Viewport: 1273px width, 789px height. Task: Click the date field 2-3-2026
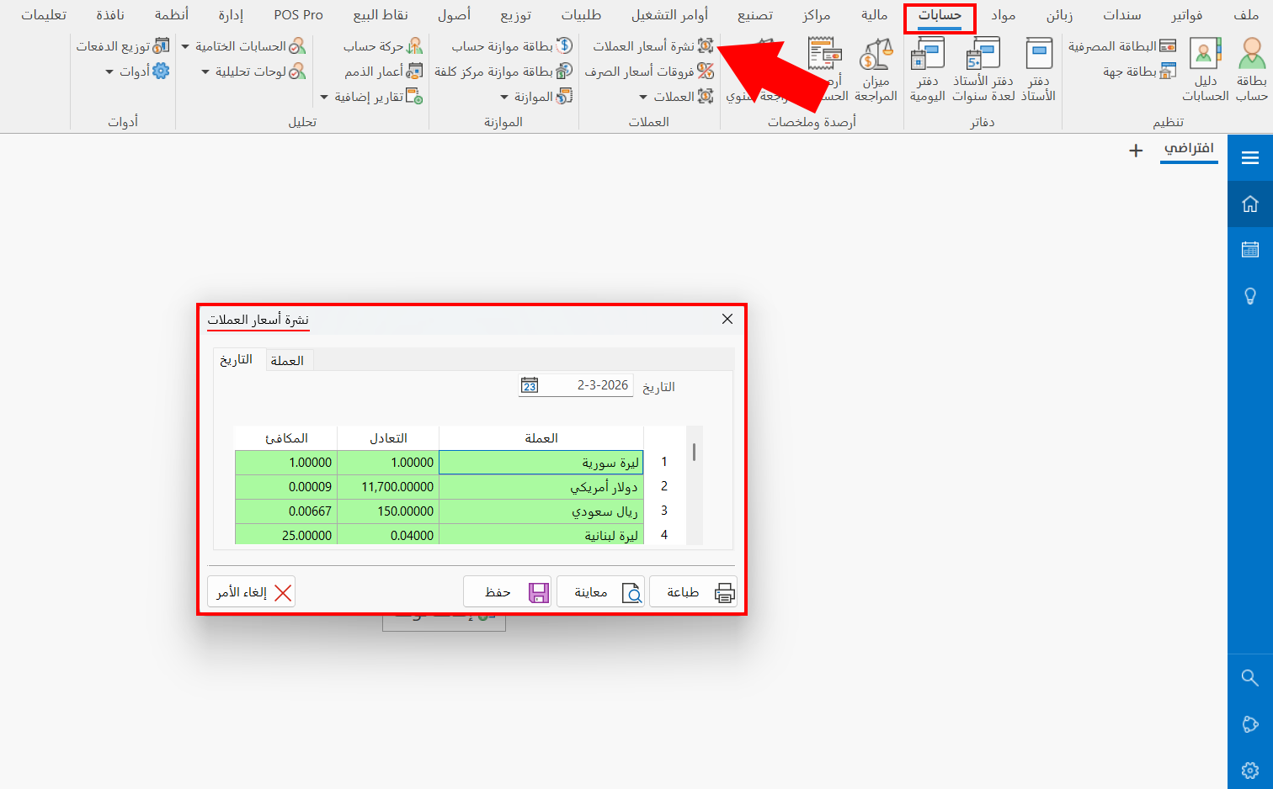(x=576, y=385)
